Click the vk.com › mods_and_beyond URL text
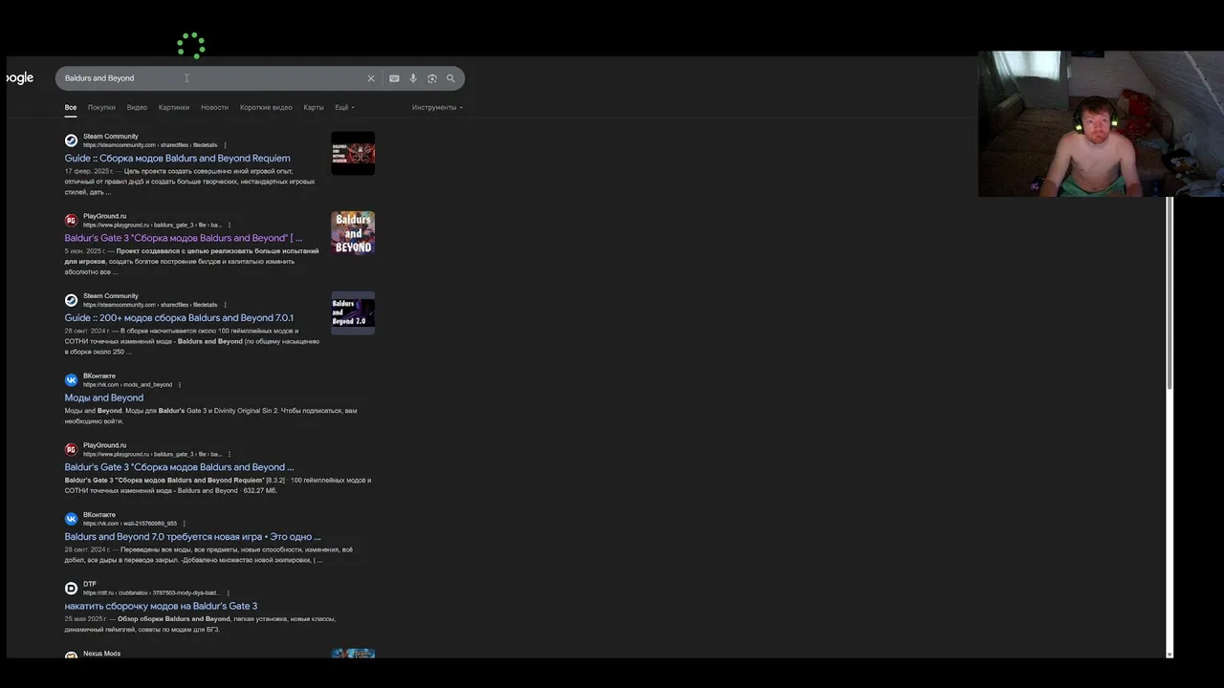Image resolution: width=1224 pixels, height=688 pixels. tap(128, 385)
